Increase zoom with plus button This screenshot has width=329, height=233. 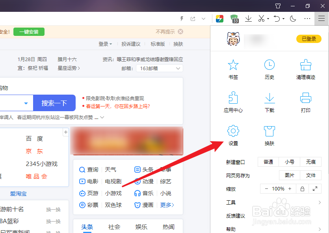pyautogui.click(x=290, y=189)
